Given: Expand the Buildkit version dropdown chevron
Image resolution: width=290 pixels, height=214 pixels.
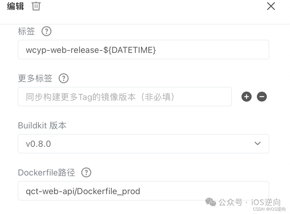Looking at the screenshot, I should click(x=258, y=143).
